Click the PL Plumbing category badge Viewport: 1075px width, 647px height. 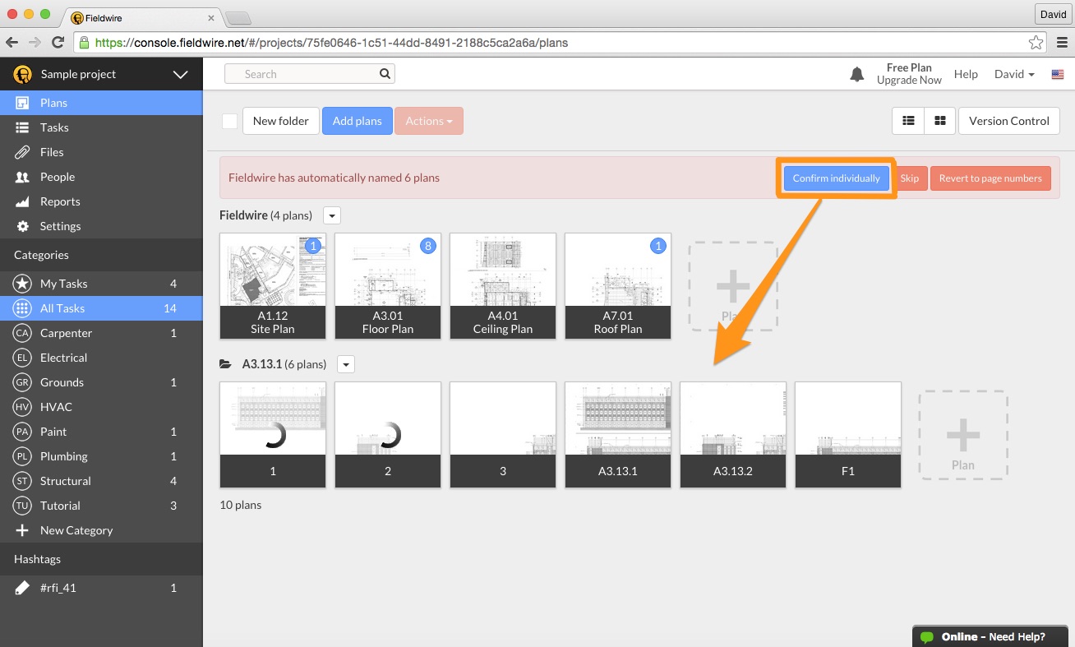[x=22, y=456]
